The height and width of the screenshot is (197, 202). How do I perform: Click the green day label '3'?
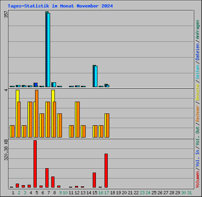[x=25, y=193]
